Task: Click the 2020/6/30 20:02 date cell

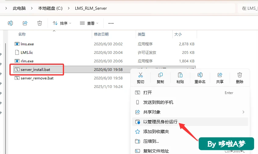Action: (x=108, y=44)
